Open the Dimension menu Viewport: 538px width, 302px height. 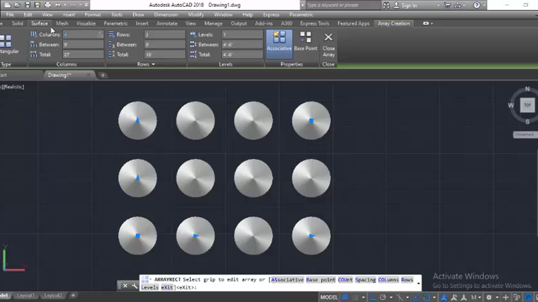tap(166, 15)
